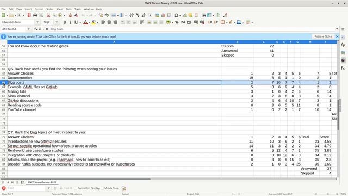Click the Insert Chart icon

(x=163, y=15)
